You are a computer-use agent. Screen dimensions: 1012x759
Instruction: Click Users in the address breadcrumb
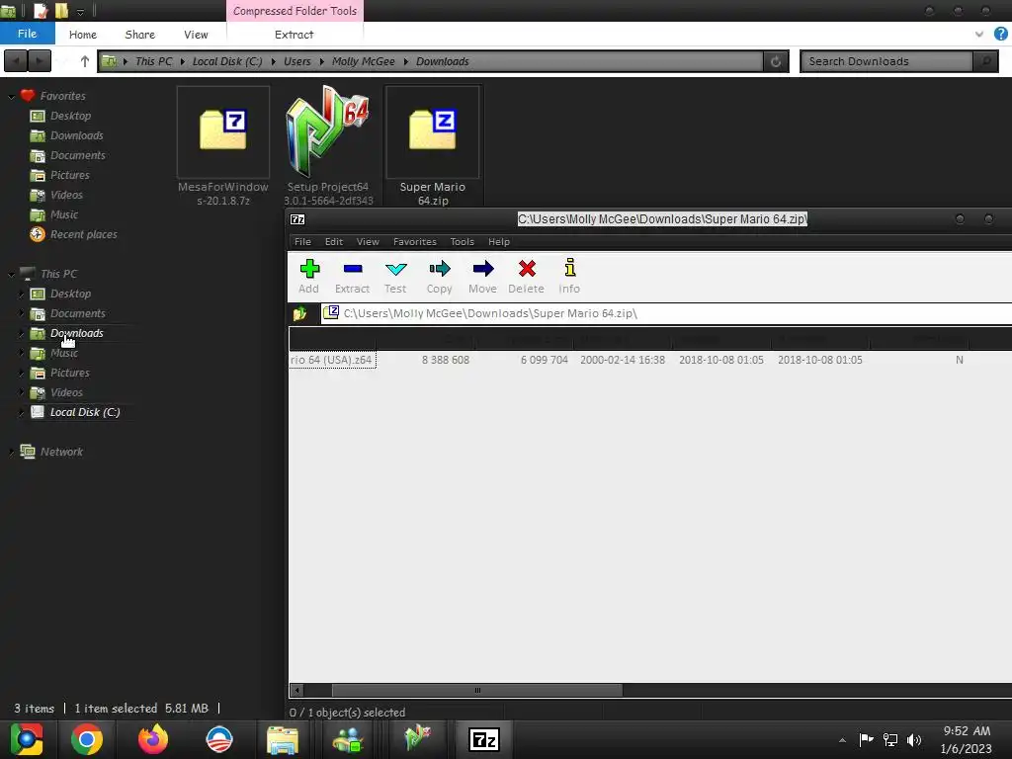click(x=296, y=61)
